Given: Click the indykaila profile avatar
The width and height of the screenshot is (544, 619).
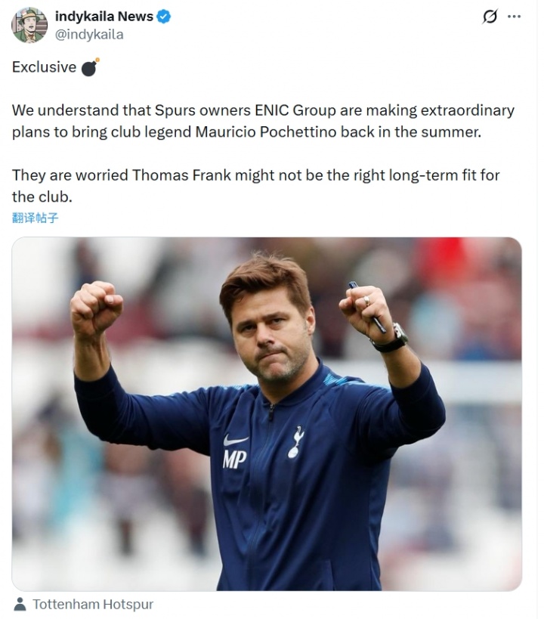Looking at the screenshot, I should click(x=29, y=25).
